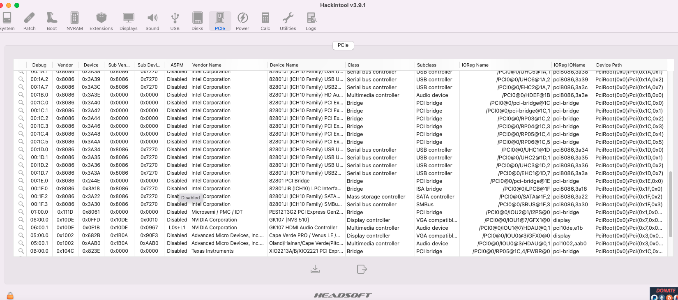Click the Subclass column header
This screenshot has height=300, width=678.
437,65
